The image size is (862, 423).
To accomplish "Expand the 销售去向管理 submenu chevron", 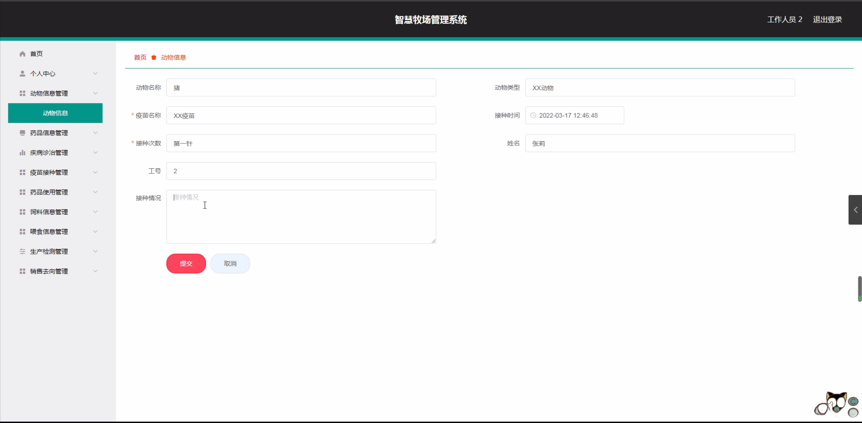I will 95,271.
